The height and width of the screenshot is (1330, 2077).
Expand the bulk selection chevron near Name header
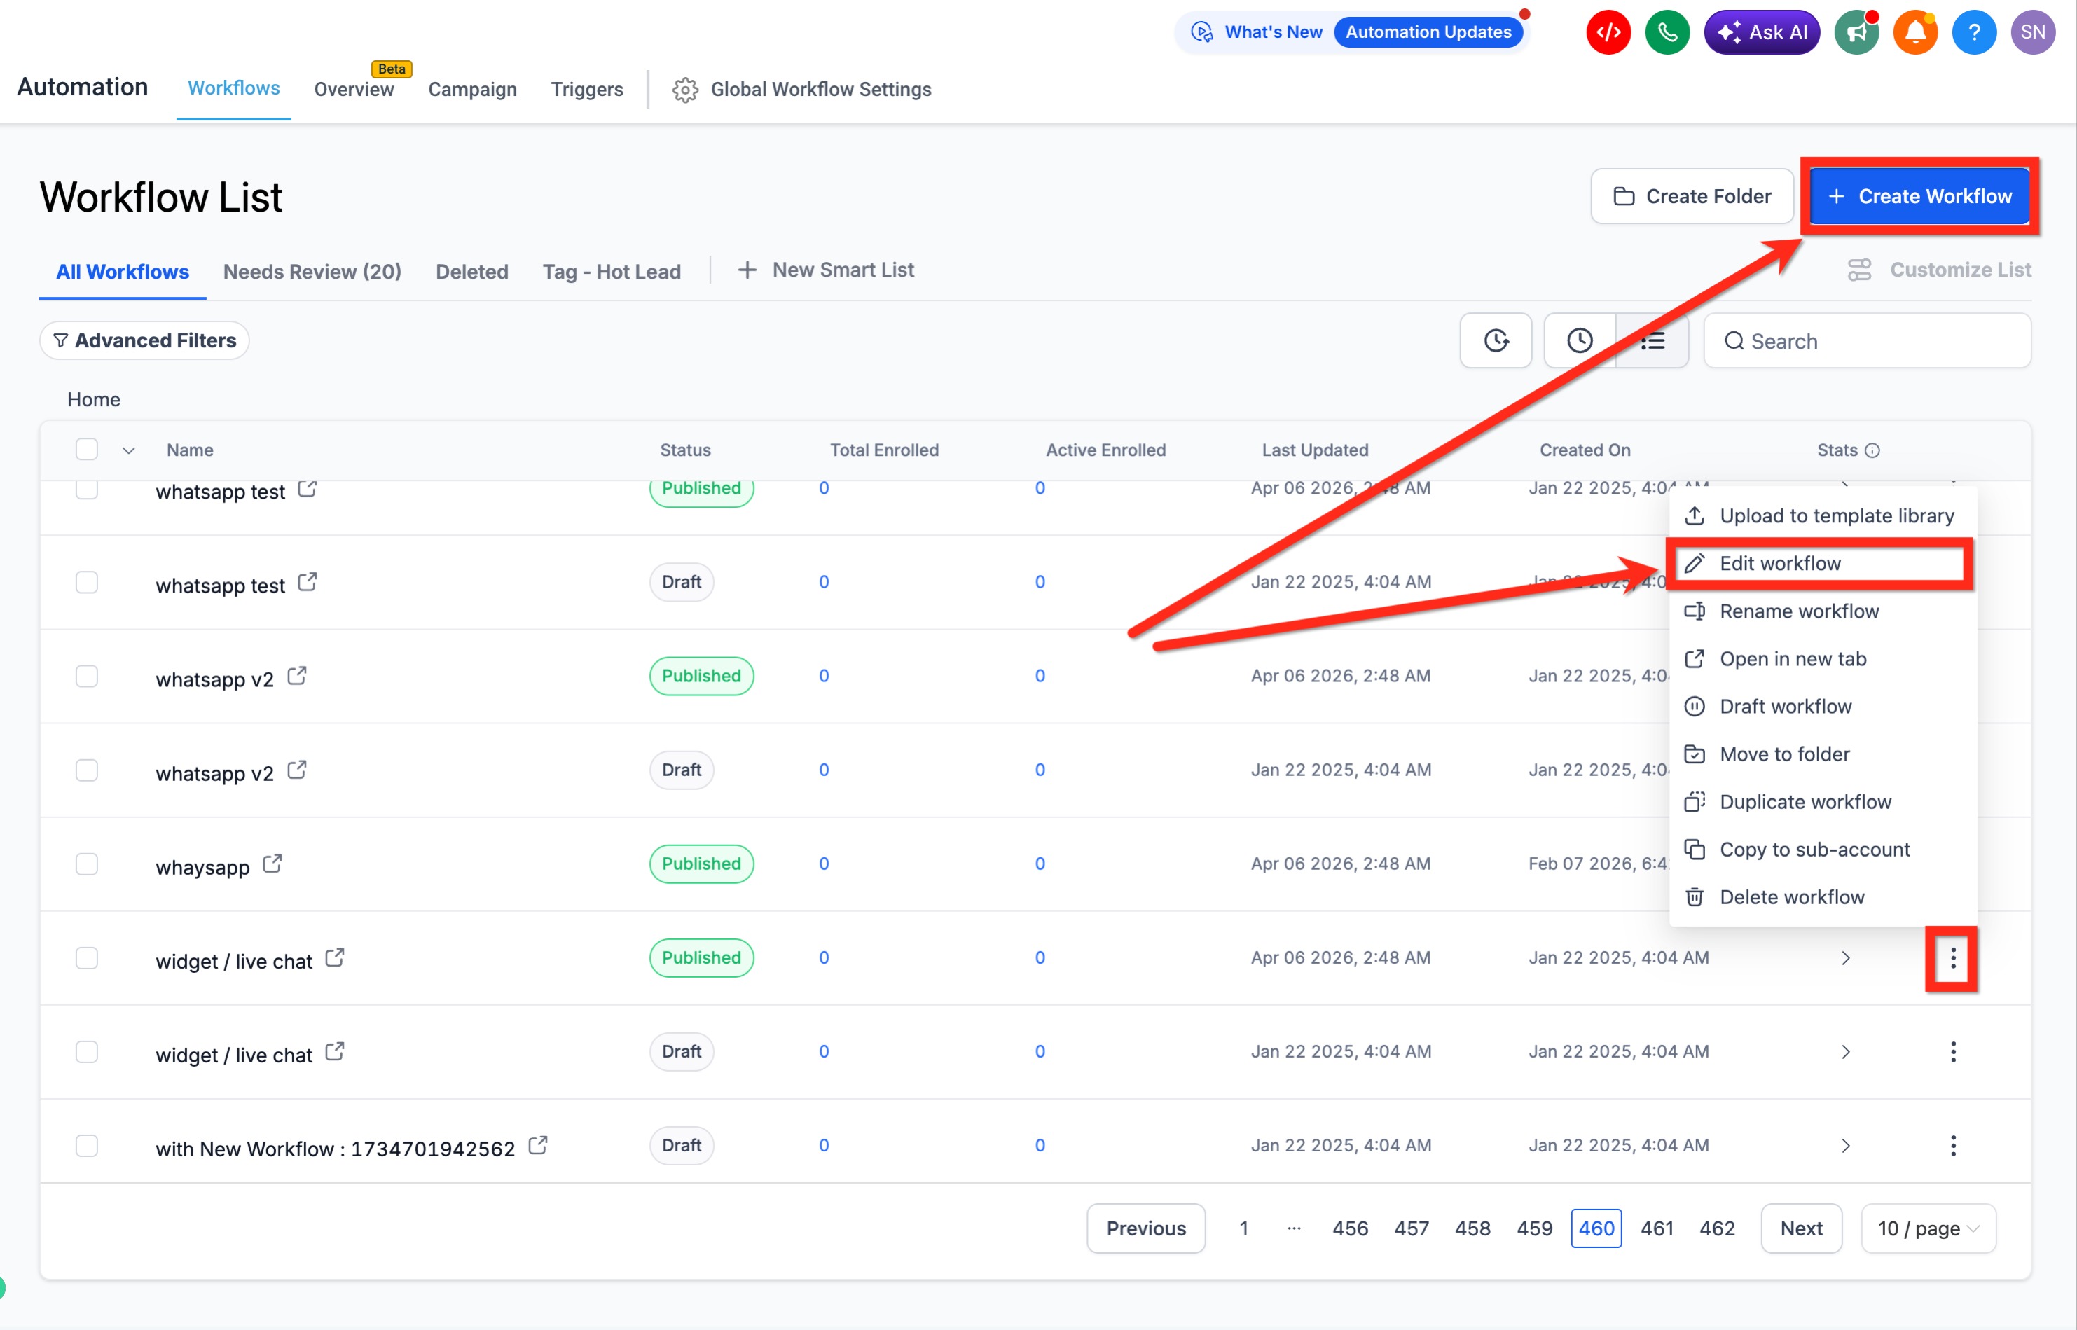pyautogui.click(x=129, y=451)
